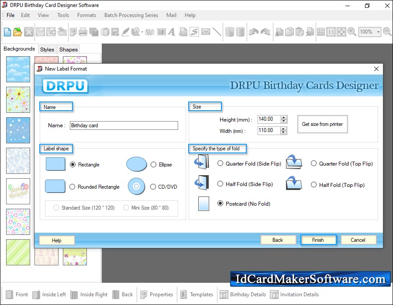The width and height of the screenshot is (393, 305).
Task: Select the daisy flowers background thumbnail
Action: click(18, 100)
